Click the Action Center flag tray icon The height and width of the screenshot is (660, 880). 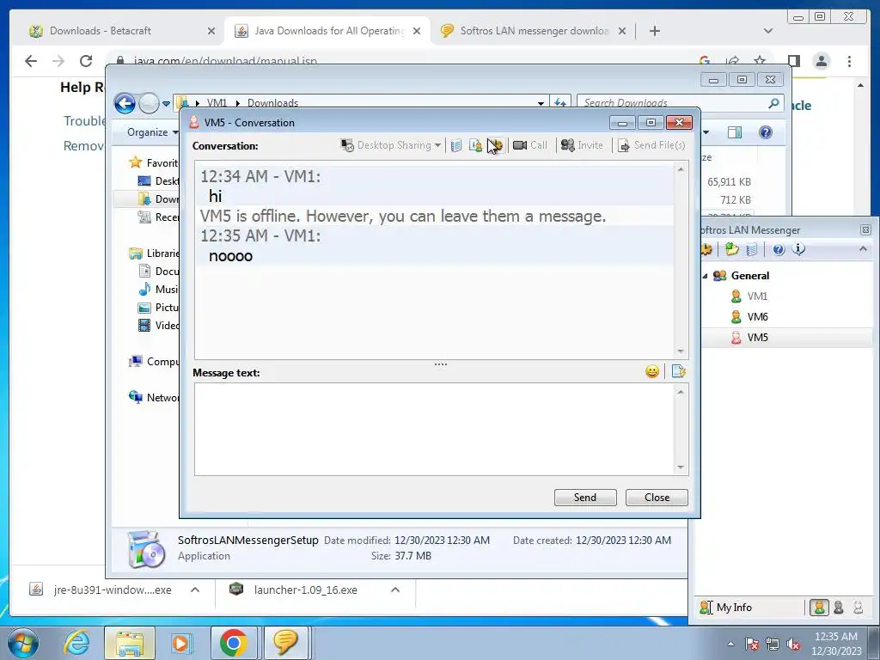pyautogui.click(x=752, y=645)
